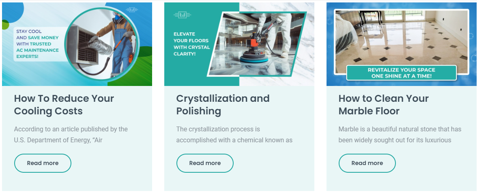The height and width of the screenshot is (193, 477).
Task: Click the excerpt 'Marble is a beautiful natural stone'
Action: pos(400,135)
